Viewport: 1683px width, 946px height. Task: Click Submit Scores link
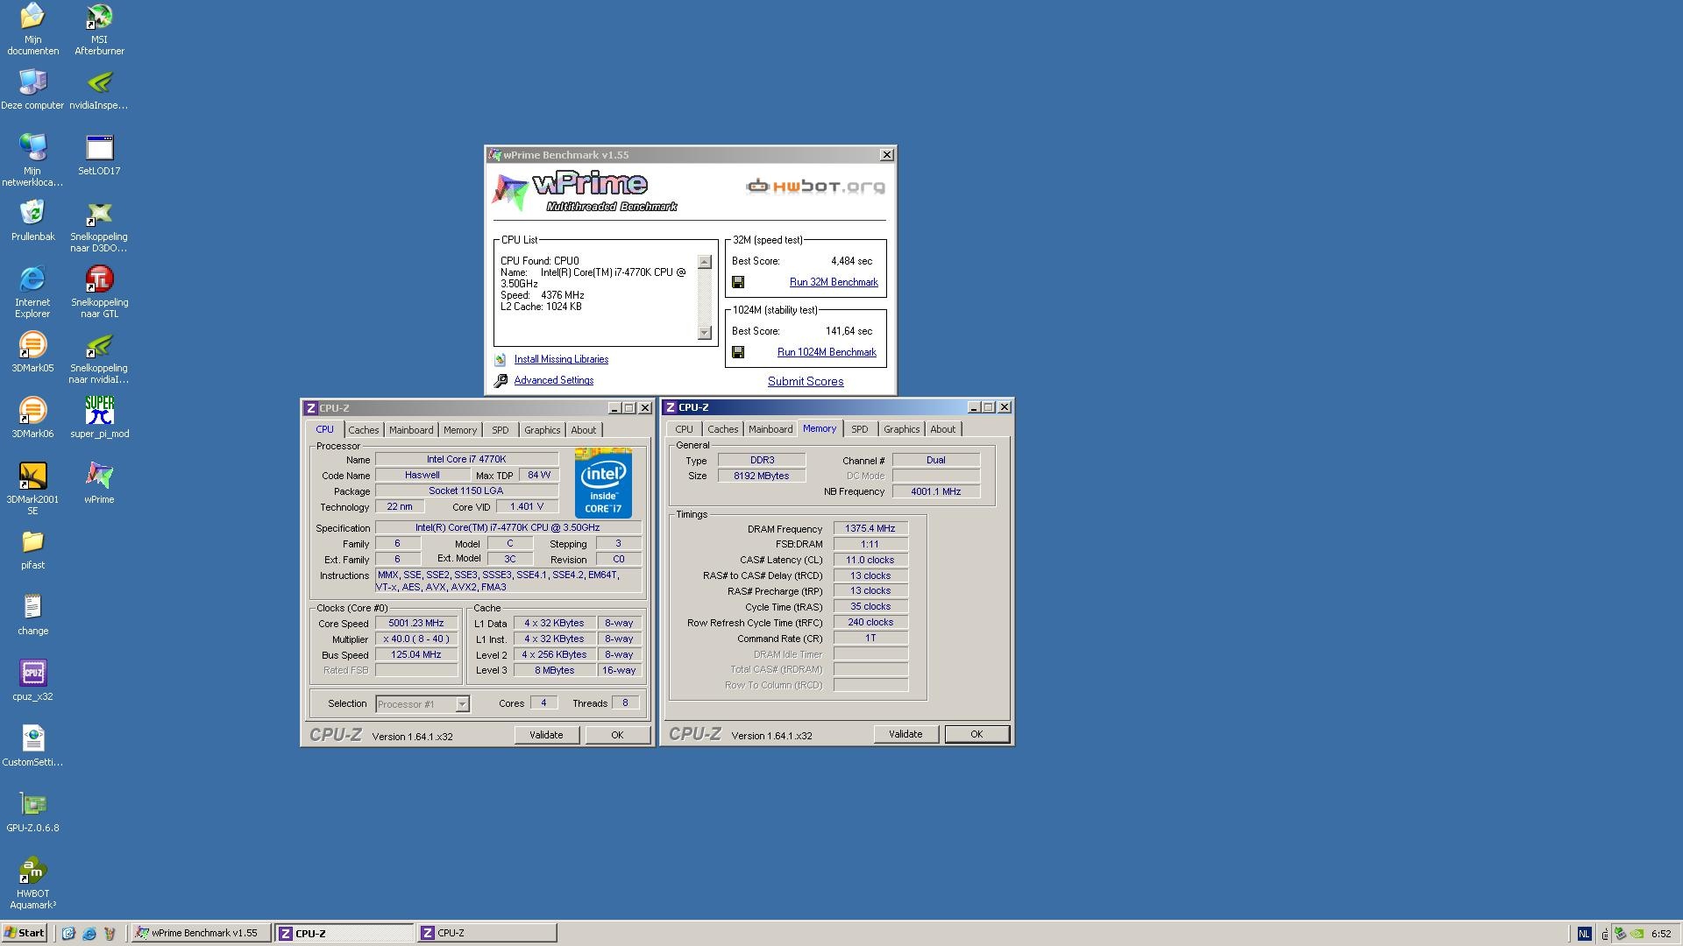805,381
